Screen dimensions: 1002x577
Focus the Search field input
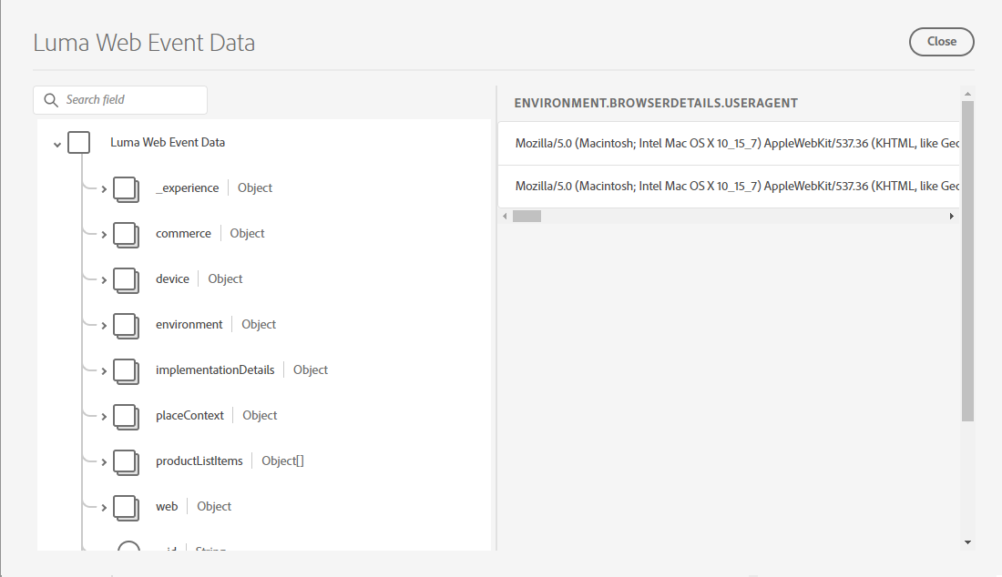pyautogui.click(x=120, y=100)
